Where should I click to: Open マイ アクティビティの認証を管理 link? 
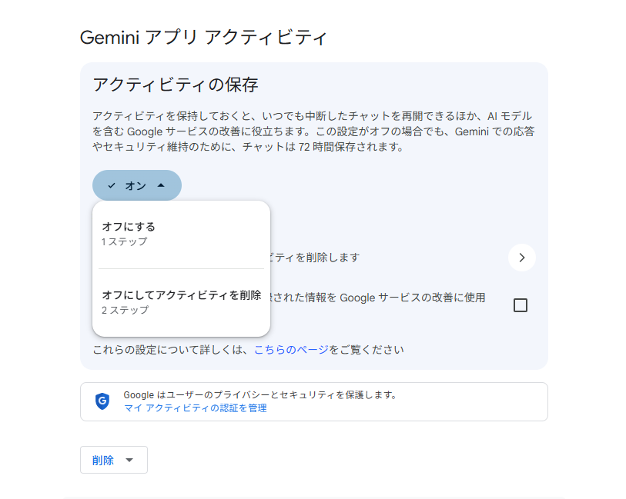[195, 408]
